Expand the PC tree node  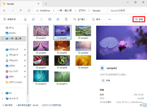(x=3, y=93)
